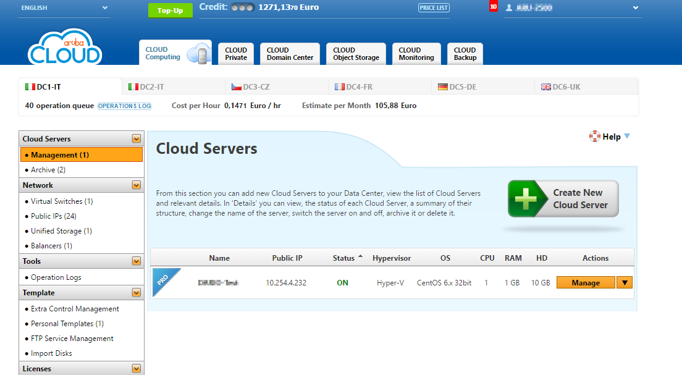Click the blurred server name in table

218,283
